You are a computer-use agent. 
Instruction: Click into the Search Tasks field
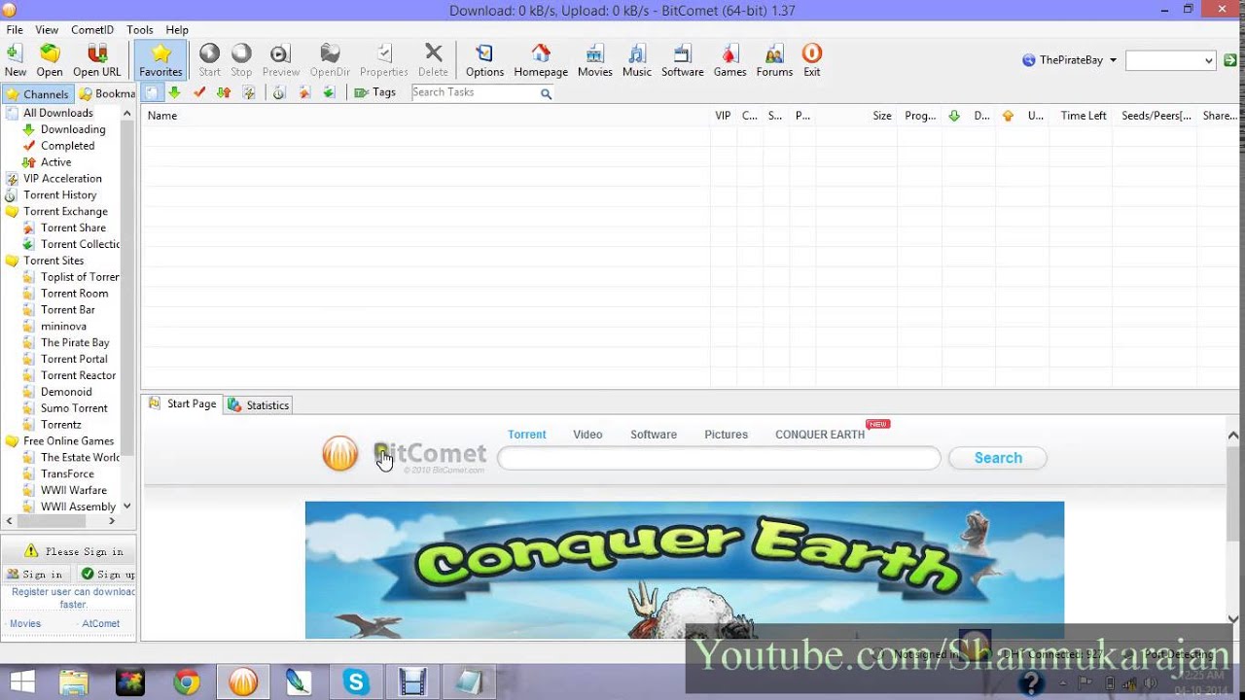point(475,92)
